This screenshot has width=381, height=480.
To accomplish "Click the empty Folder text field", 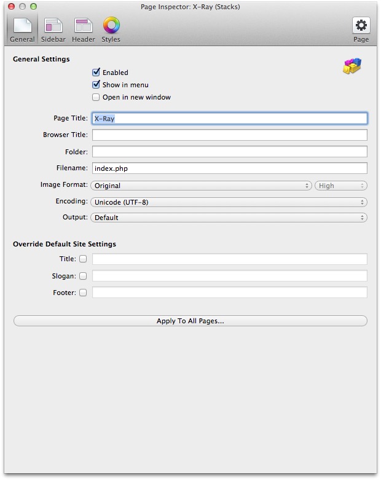I will [230, 152].
